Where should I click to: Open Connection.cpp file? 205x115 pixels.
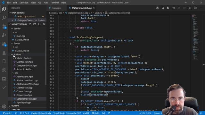[24, 91]
